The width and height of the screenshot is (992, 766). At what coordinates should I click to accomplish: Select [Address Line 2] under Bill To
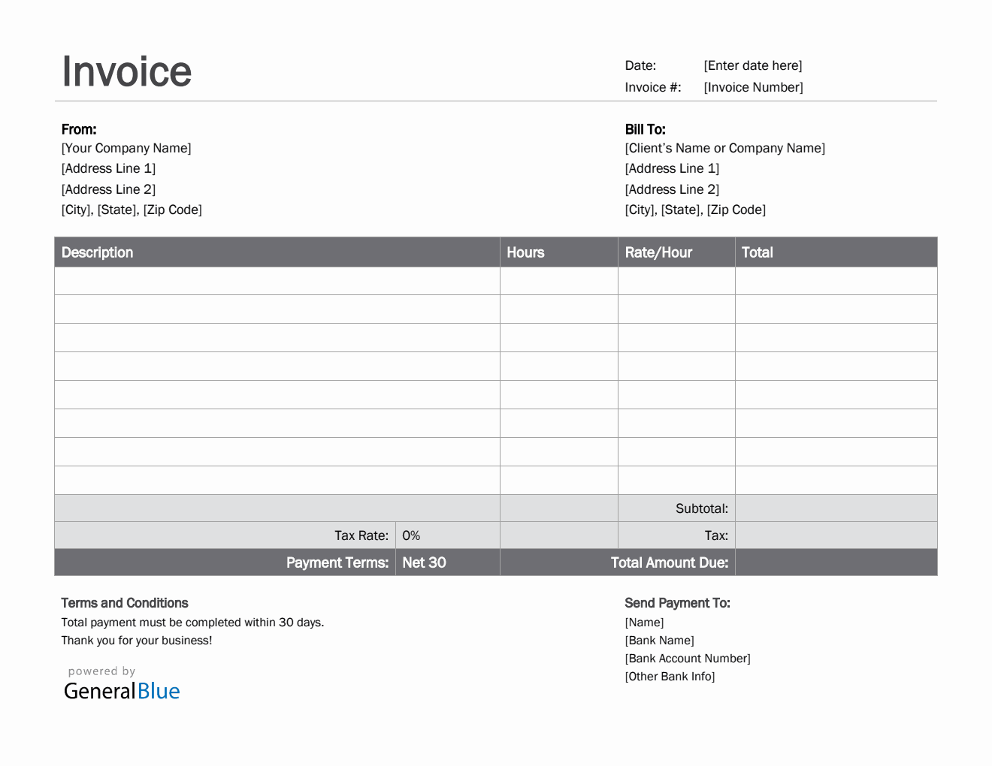pos(672,189)
